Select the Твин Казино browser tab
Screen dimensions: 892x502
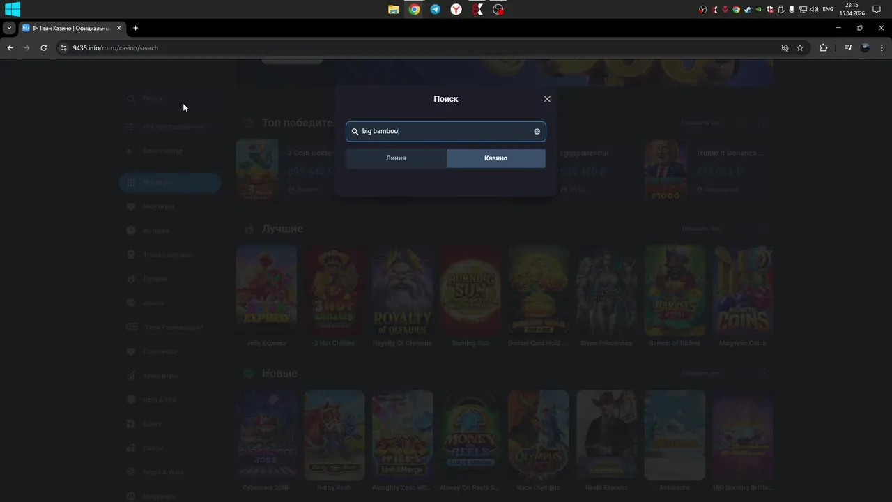click(x=72, y=28)
